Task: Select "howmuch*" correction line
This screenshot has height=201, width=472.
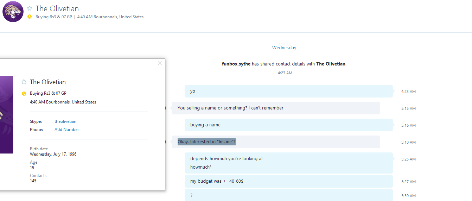Action: (x=201, y=167)
